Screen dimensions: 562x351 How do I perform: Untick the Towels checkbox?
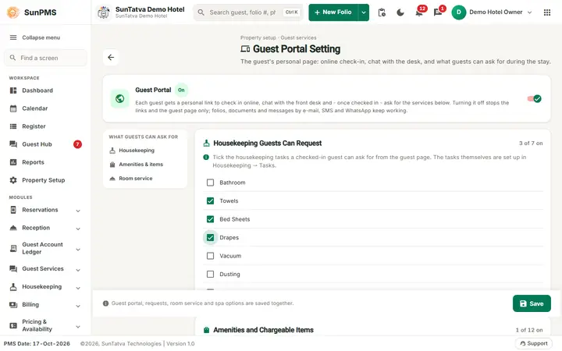[x=211, y=201]
